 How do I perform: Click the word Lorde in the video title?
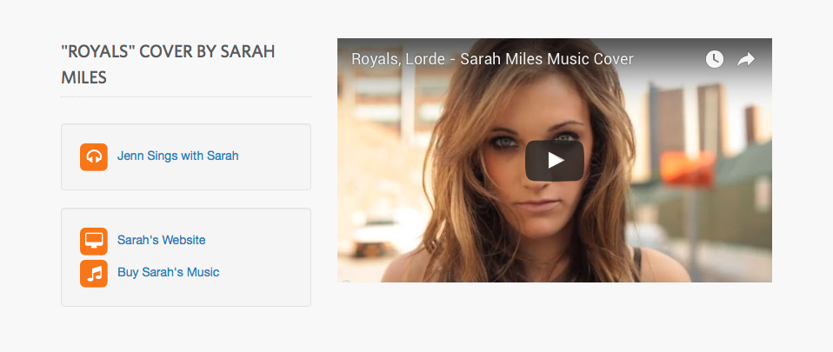(x=425, y=59)
